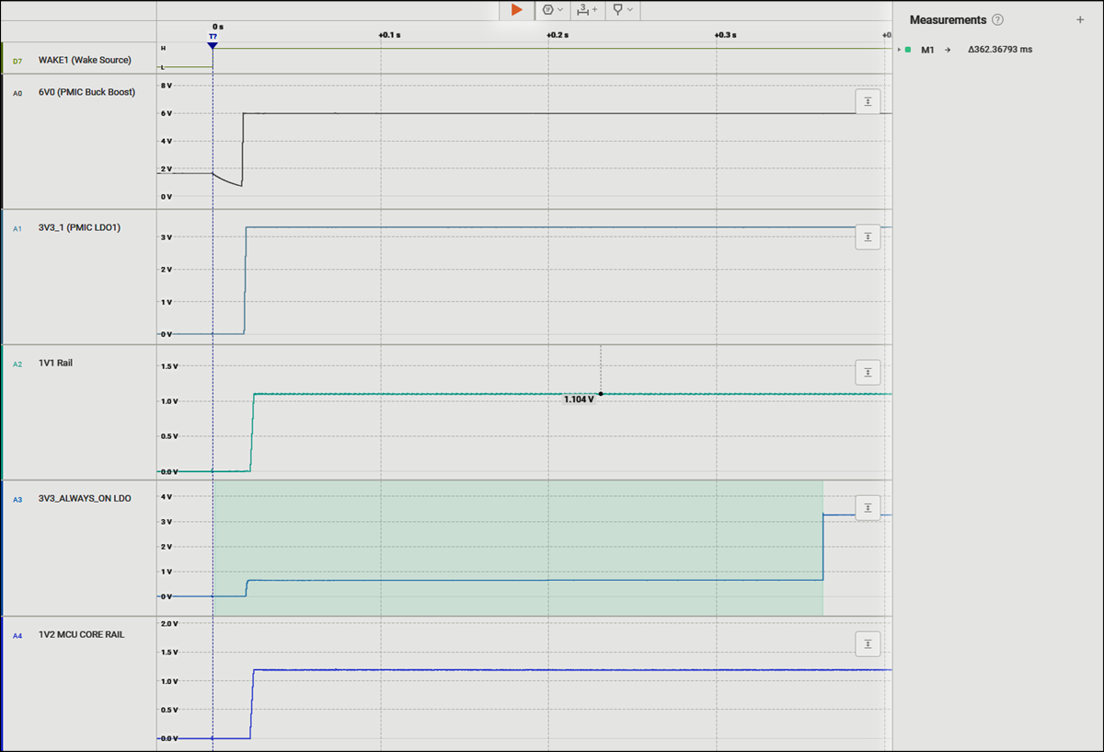Start capture with the orange play button
Screen dimensions: 1104x752
[x=516, y=9]
